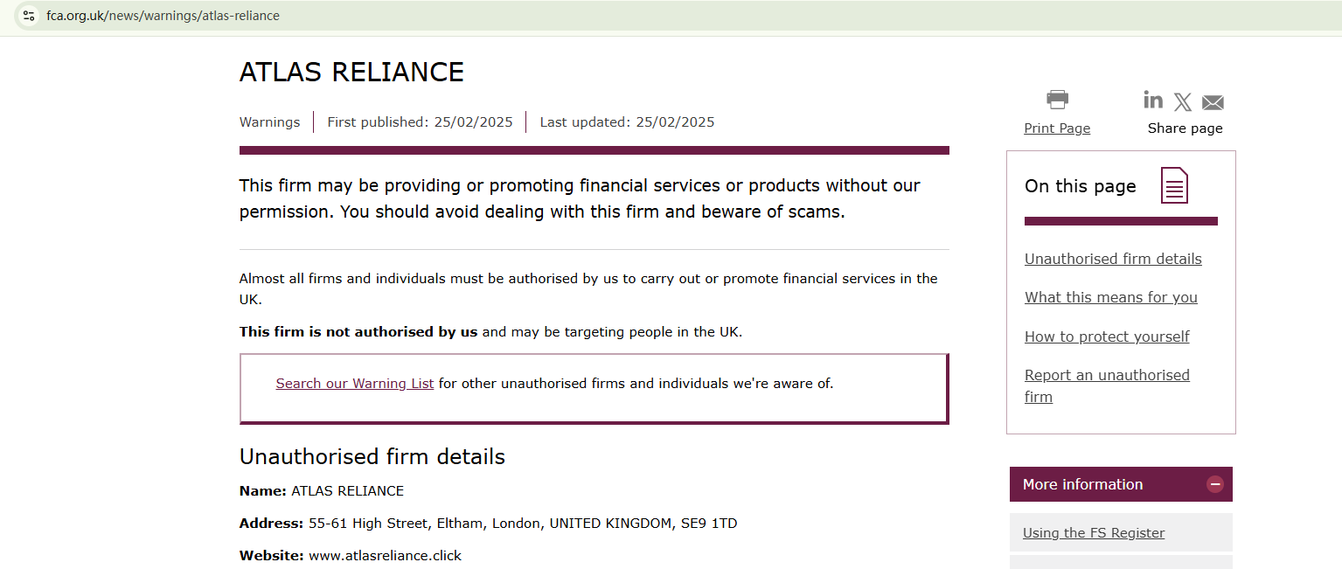
Task: Click the Warnings category label
Action: (269, 122)
